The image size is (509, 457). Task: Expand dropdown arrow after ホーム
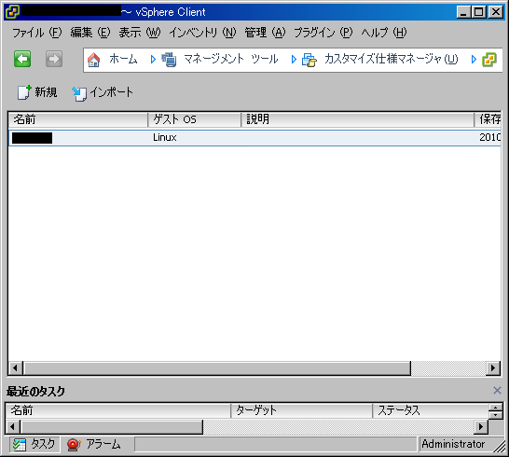153,60
